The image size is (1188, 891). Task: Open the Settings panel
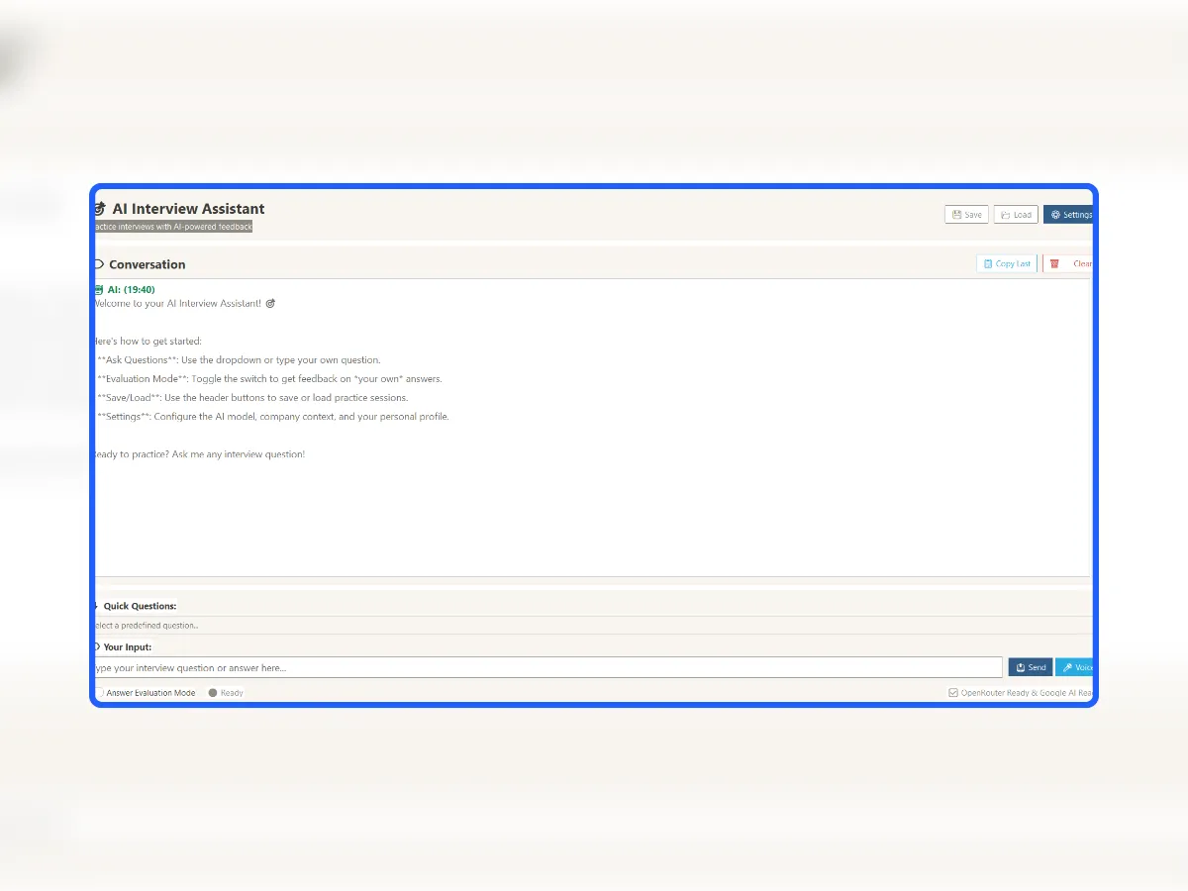pyautogui.click(x=1069, y=215)
